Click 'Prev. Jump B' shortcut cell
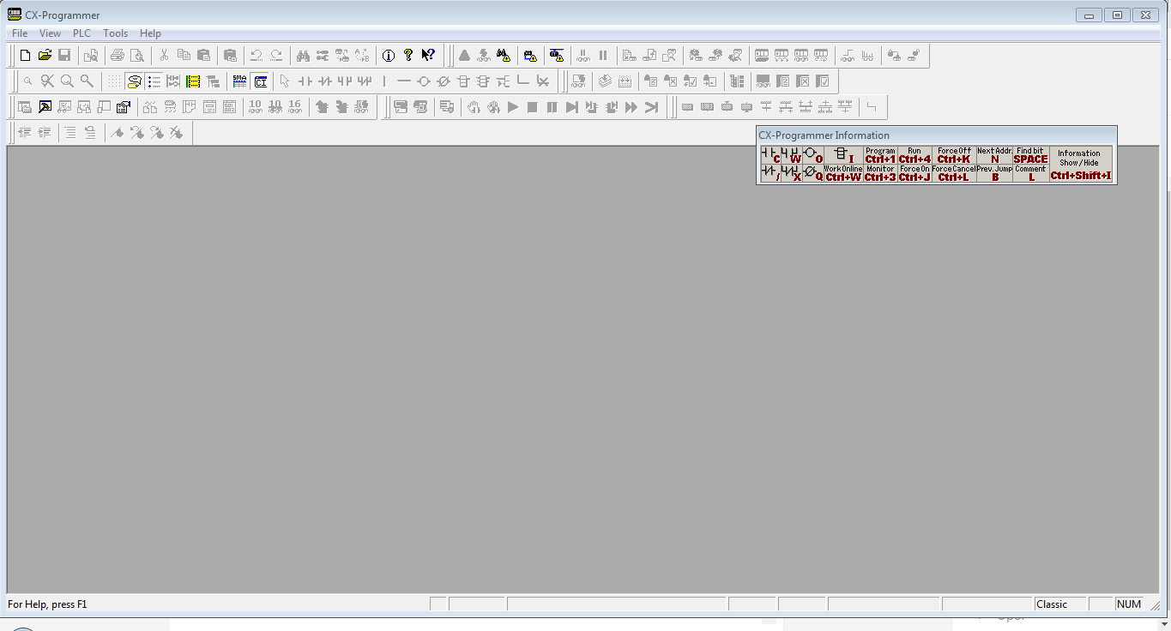The image size is (1171, 631). (x=994, y=173)
